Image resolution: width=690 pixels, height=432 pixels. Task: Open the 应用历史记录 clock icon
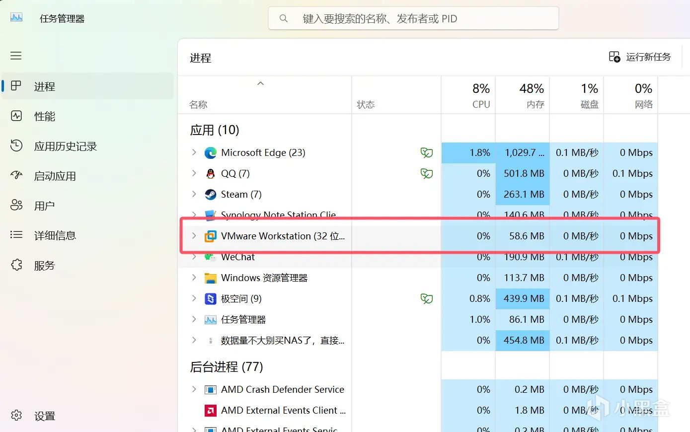click(16, 145)
